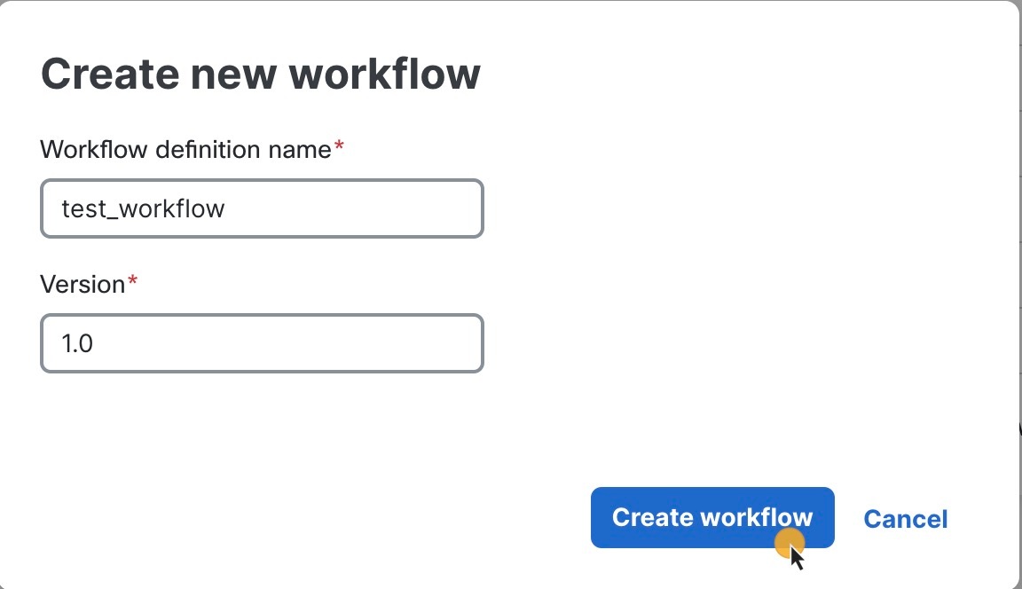Focus the Workflow definition name field
This screenshot has width=1022, height=589.
click(262, 208)
